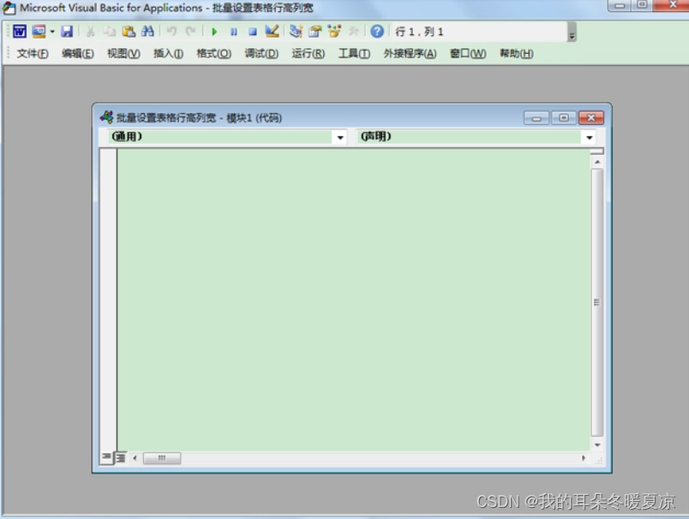Open the 窗口(W) menu
The image size is (689, 519).
pyautogui.click(x=468, y=54)
